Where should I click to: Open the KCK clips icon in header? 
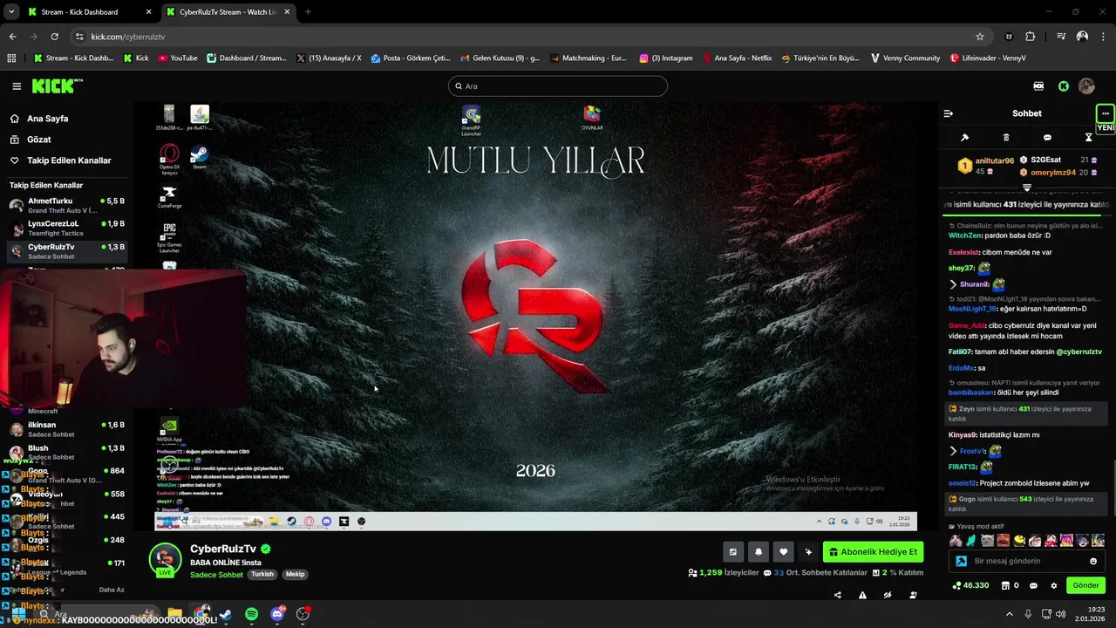[1038, 86]
